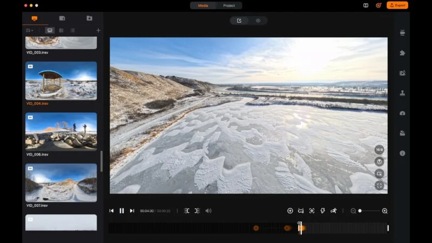Screen dimensions: 432x243
Task: Open the speedometer dashboard panel in right sidebar
Action: coord(402,113)
